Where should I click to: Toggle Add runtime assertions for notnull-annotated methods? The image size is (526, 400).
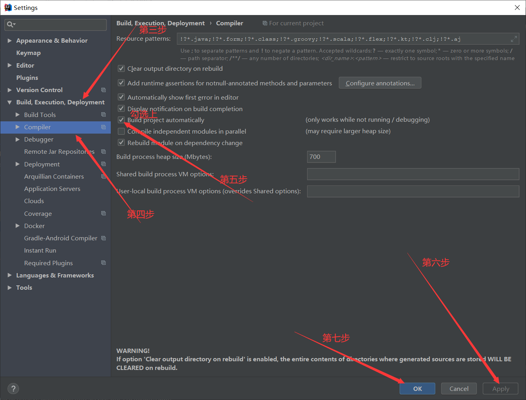122,83
